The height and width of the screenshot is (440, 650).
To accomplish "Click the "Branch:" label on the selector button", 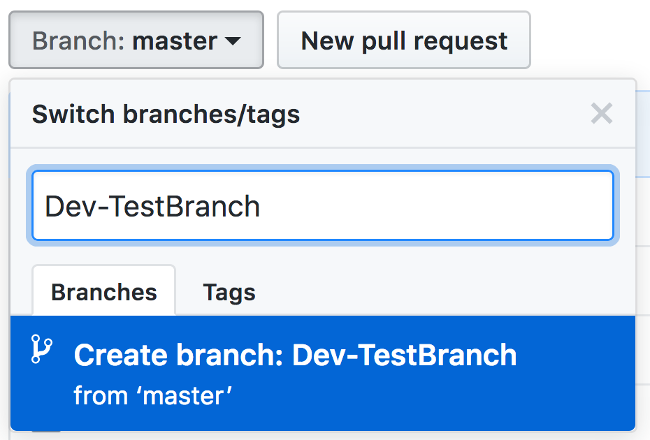I will pyautogui.click(x=78, y=41).
